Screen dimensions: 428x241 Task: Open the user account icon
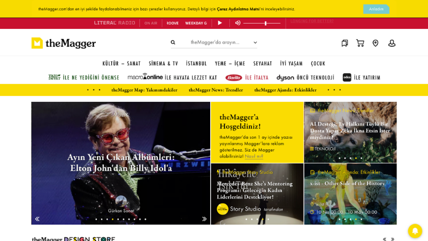[392, 43]
